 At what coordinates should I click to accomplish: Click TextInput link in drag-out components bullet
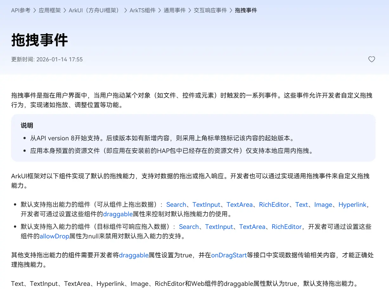(x=206, y=205)
